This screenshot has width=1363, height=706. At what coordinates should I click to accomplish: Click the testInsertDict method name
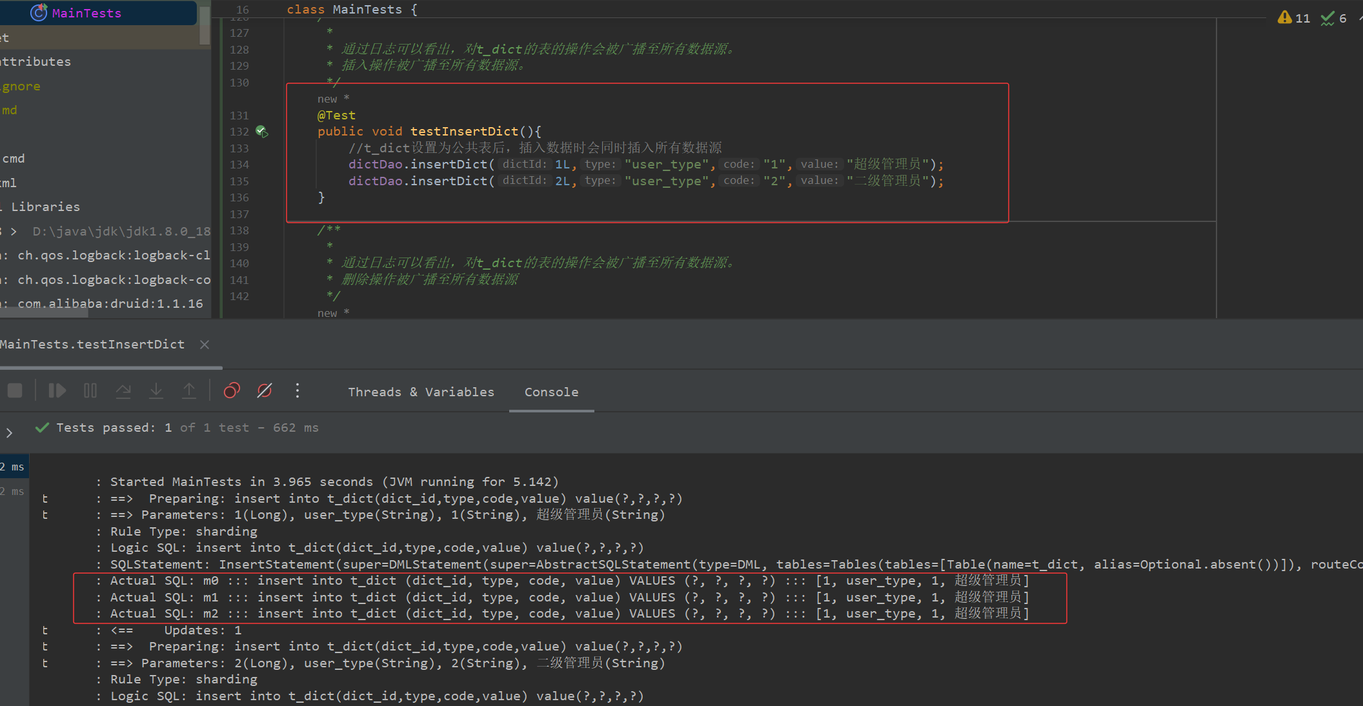(x=464, y=132)
